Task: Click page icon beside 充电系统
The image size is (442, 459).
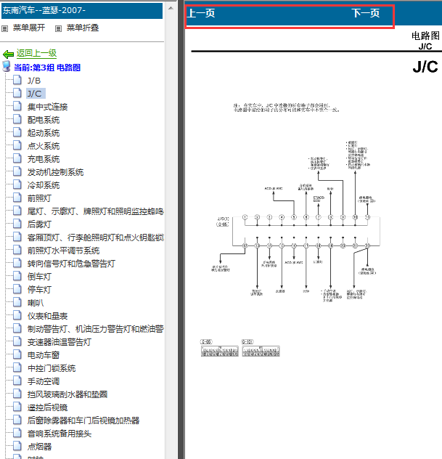Action: (17, 158)
